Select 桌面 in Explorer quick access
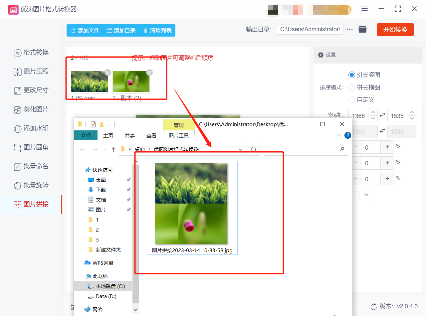The image size is (426, 316). click(97, 180)
